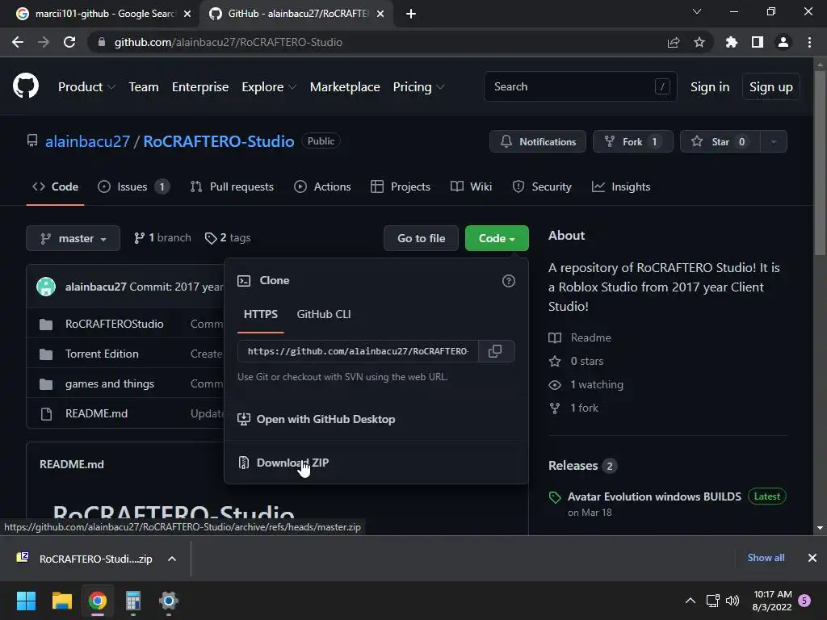The height and width of the screenshot is (620, 827).
Task: Go back to previous page
Action: pos(18,42)
